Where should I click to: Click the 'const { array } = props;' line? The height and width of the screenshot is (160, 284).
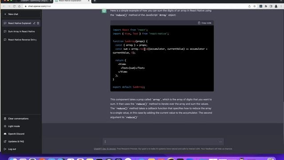coord(131,45)
